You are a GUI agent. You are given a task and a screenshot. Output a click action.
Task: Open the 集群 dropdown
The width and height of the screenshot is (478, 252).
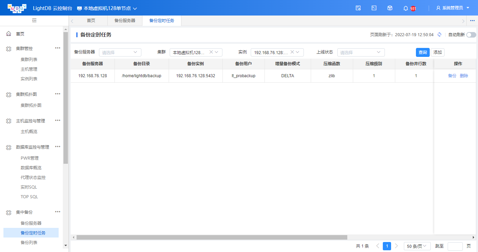(x=196, y=52)
